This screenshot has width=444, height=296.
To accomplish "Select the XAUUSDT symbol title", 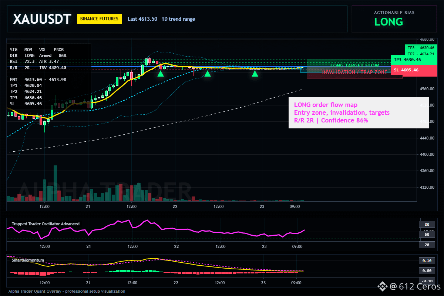I will coord(42,19).
